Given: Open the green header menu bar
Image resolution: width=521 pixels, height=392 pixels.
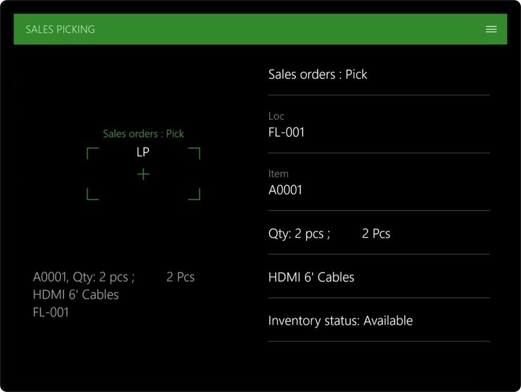Looking at the screenshot, I should pyautogui.click(x=260, y=29).
